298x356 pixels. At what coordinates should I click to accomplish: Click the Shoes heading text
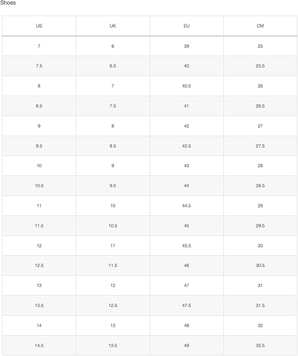[x=8, y=3]
